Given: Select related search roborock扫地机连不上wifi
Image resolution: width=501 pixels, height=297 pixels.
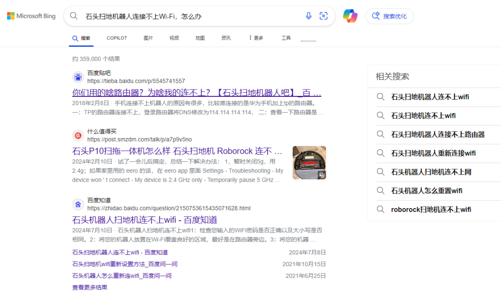Looking at the screenshot, I should 431,209.
